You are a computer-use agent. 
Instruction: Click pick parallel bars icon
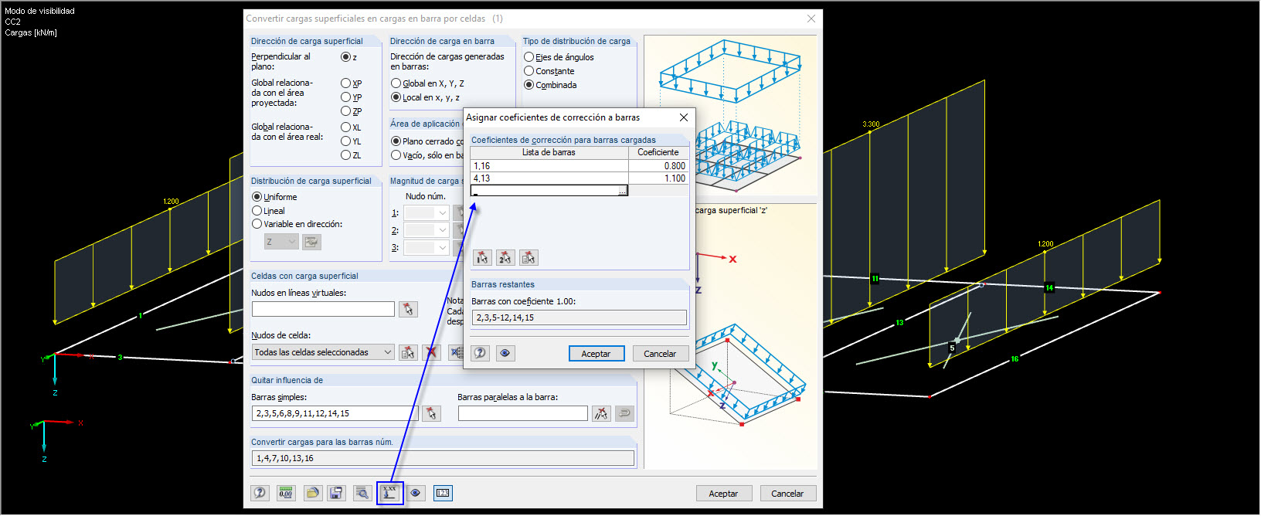[601, 413]
